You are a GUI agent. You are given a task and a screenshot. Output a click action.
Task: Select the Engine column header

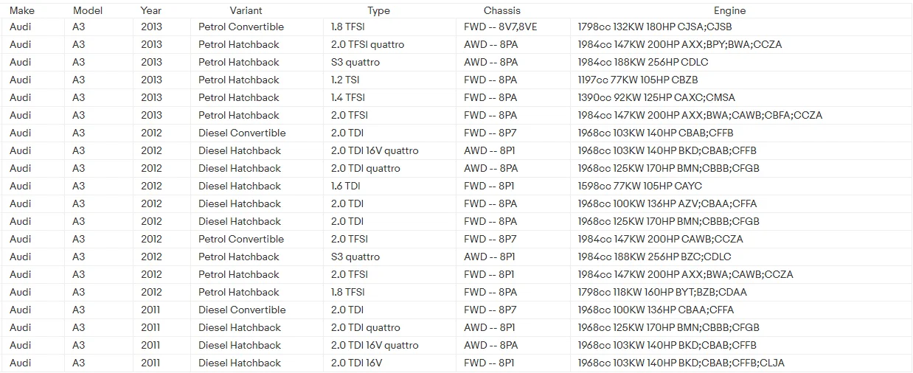click(x=729, y=10)
